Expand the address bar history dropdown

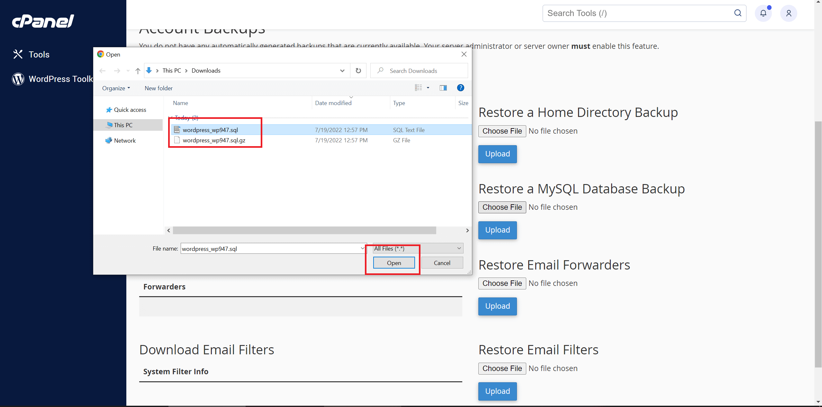click(342, 71)
